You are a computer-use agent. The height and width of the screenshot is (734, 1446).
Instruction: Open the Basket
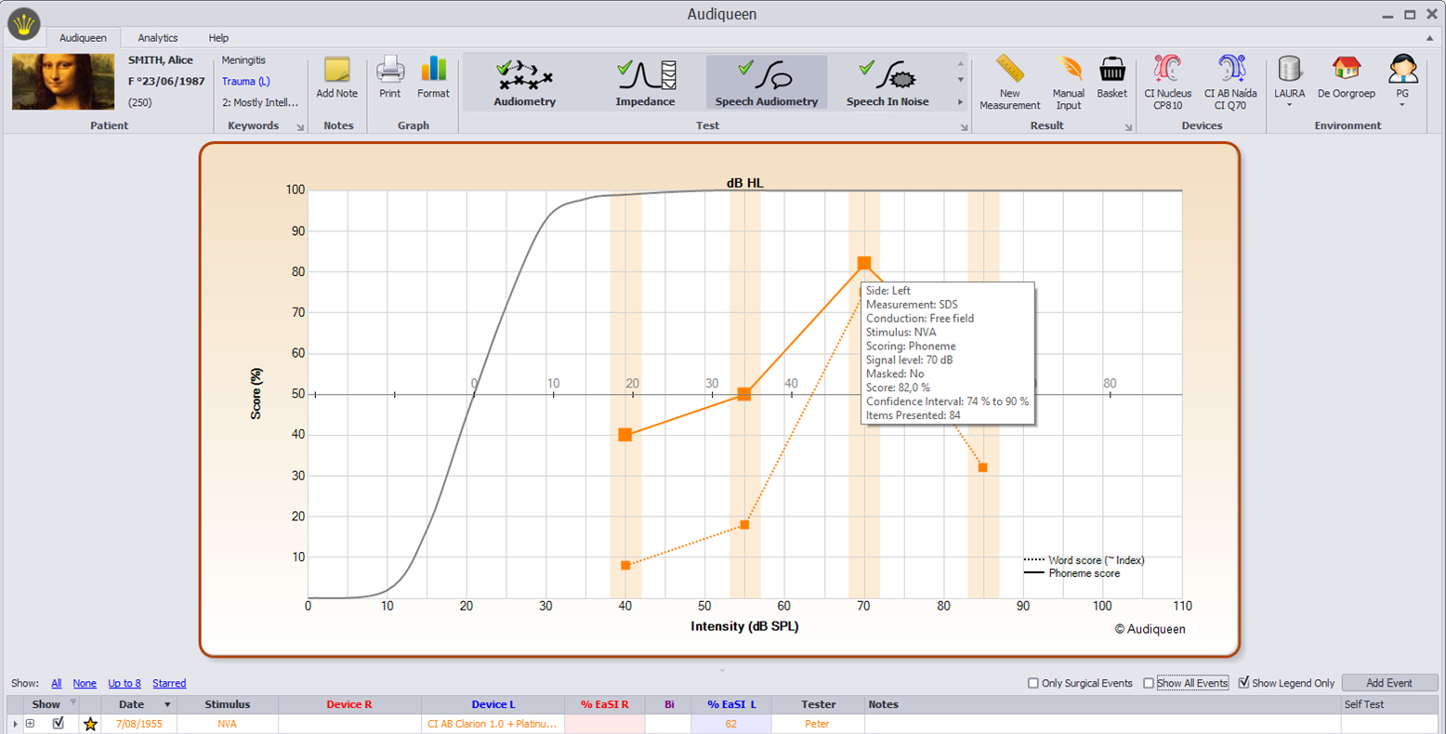point(1111,82)
